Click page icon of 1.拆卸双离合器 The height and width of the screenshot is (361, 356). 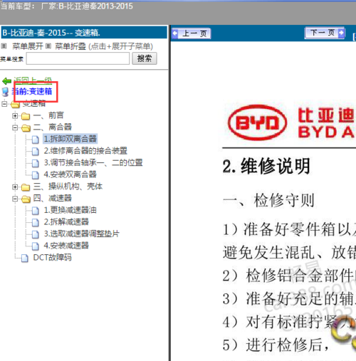[x=36, y=140]
